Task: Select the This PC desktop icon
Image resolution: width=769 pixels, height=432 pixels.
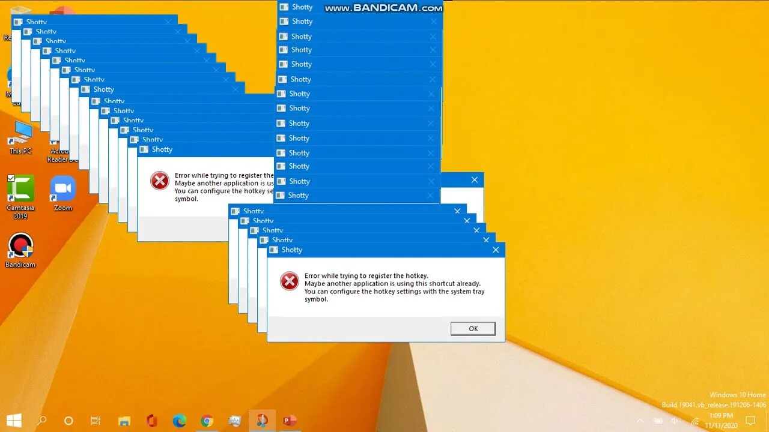Action: [20, 138]
